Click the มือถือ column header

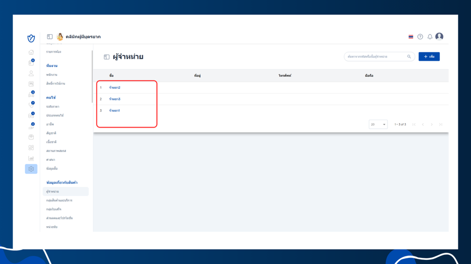coord(369,76)
